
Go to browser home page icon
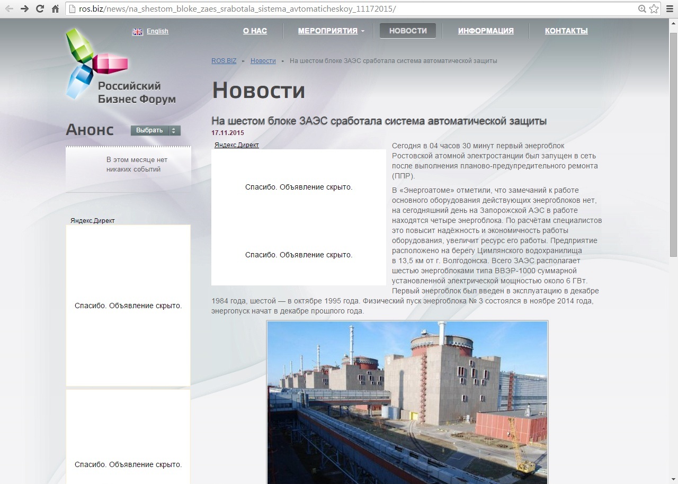[55, 9]
